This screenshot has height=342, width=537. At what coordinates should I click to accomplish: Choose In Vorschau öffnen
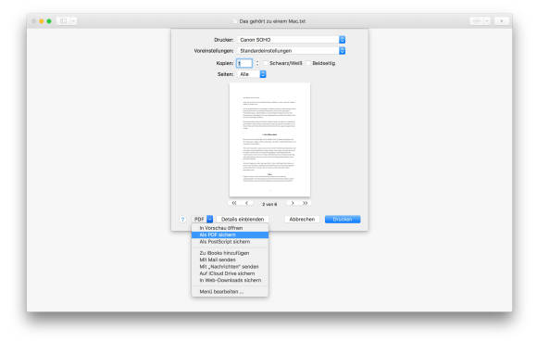[x=230, y=228]
